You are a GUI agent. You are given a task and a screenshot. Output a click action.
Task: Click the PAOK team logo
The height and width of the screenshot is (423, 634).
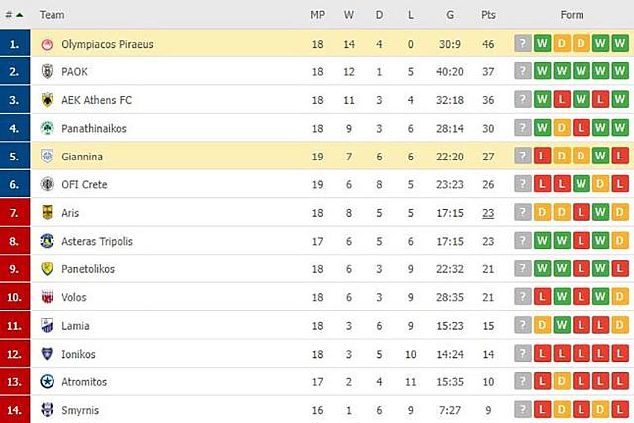coord(47,71)
